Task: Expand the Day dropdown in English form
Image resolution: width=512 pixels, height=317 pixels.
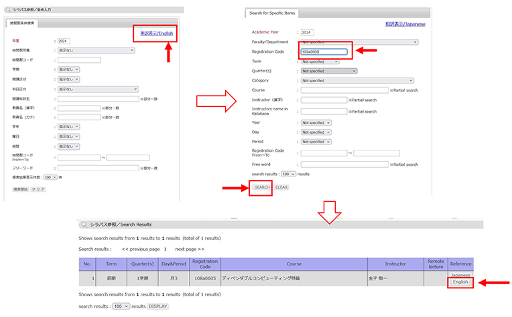Action: click(316, 132)
